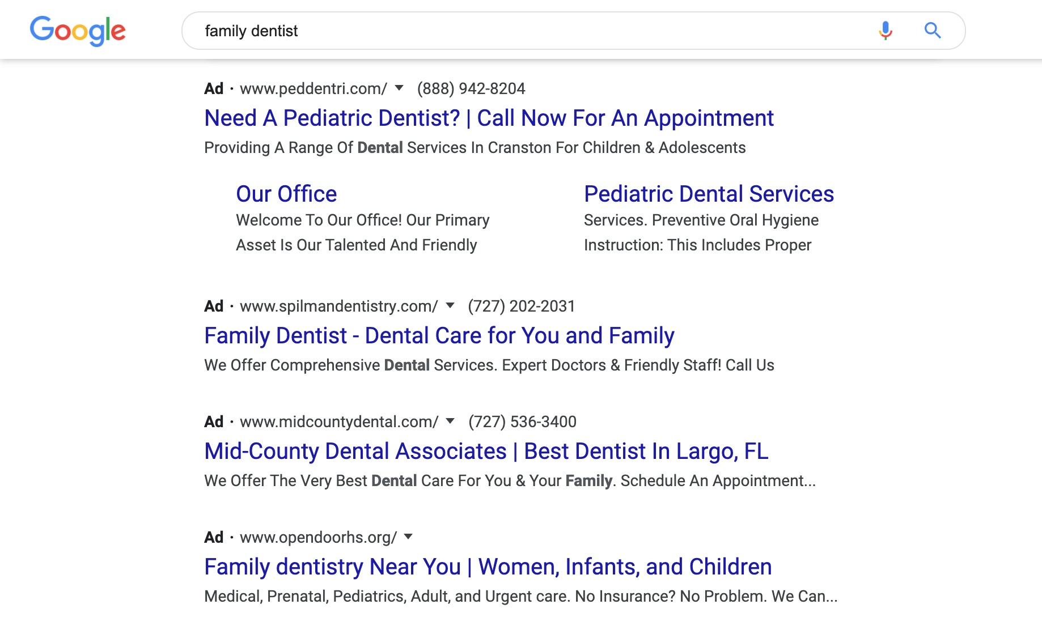This screenshot has width=1042, height=630.
Task: Open 'Need A Pediatric Dentist?' ad link
Action: pos(489,118)
